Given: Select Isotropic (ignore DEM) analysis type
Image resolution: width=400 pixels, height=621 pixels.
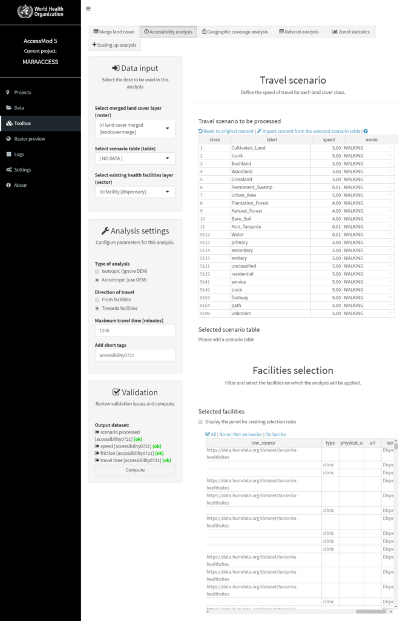Looking at the screenshot, I should 97,271.
